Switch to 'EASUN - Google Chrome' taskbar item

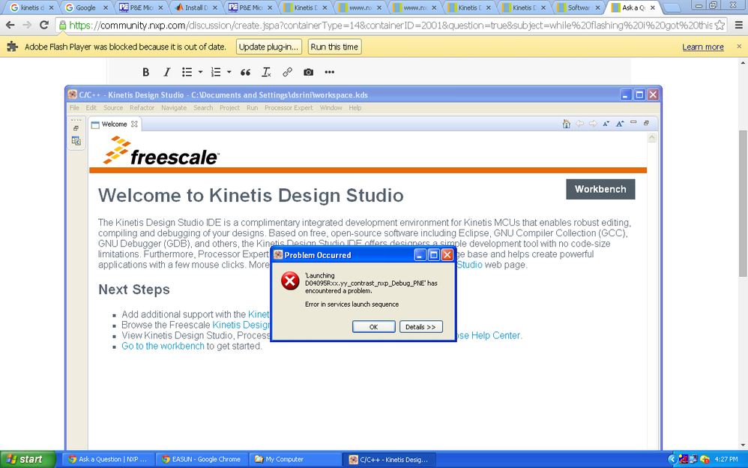tap(202, 460)
